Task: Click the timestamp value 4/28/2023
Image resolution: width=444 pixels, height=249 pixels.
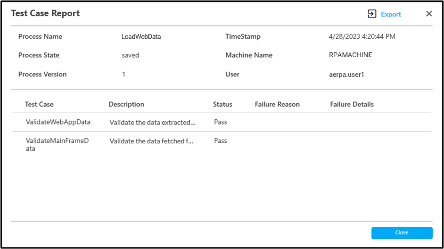Action: tap(362, 36)
